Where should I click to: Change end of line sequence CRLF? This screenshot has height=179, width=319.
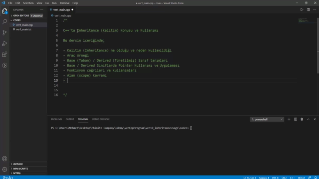coord(284,178)
